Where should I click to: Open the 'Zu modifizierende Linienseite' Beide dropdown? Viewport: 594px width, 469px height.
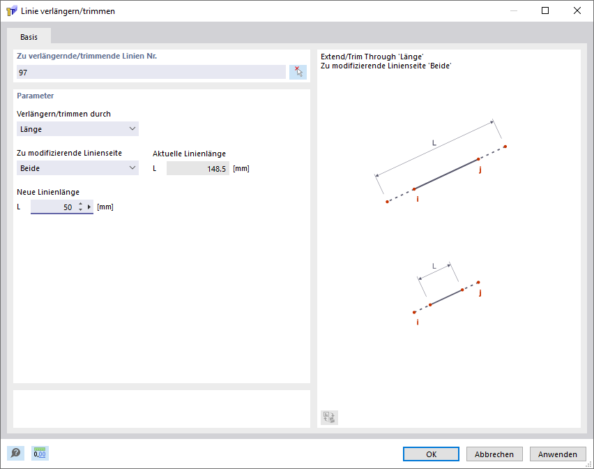click(77, 168)
